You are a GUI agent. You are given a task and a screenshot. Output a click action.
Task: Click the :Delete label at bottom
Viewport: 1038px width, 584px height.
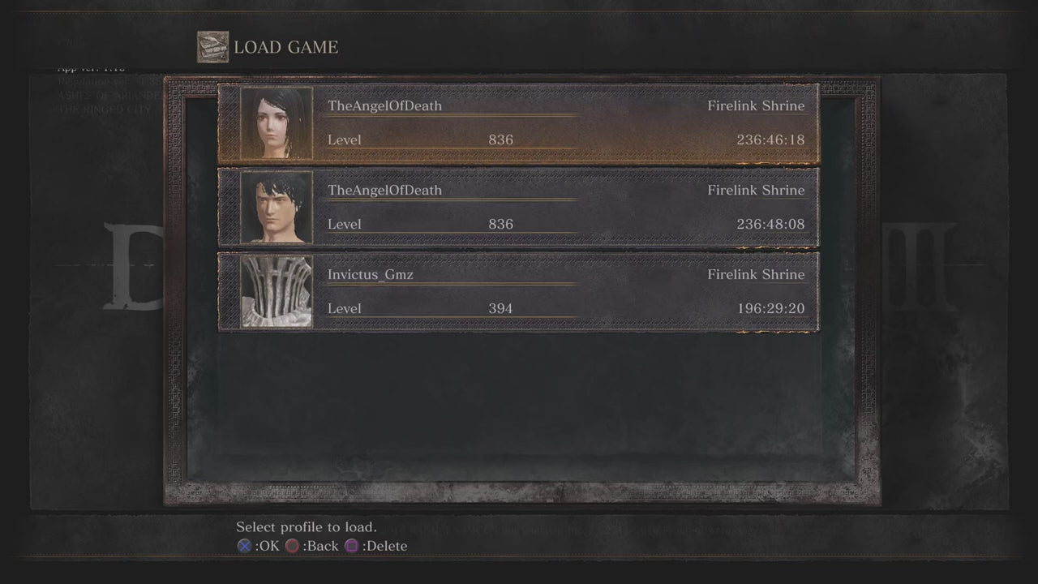[384, 546]
